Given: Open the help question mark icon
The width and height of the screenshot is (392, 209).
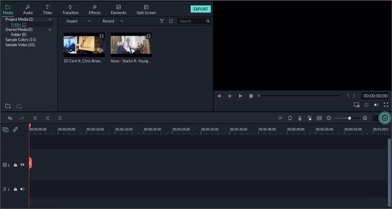Looking at the screenshot, I should [x=385, y=118].
